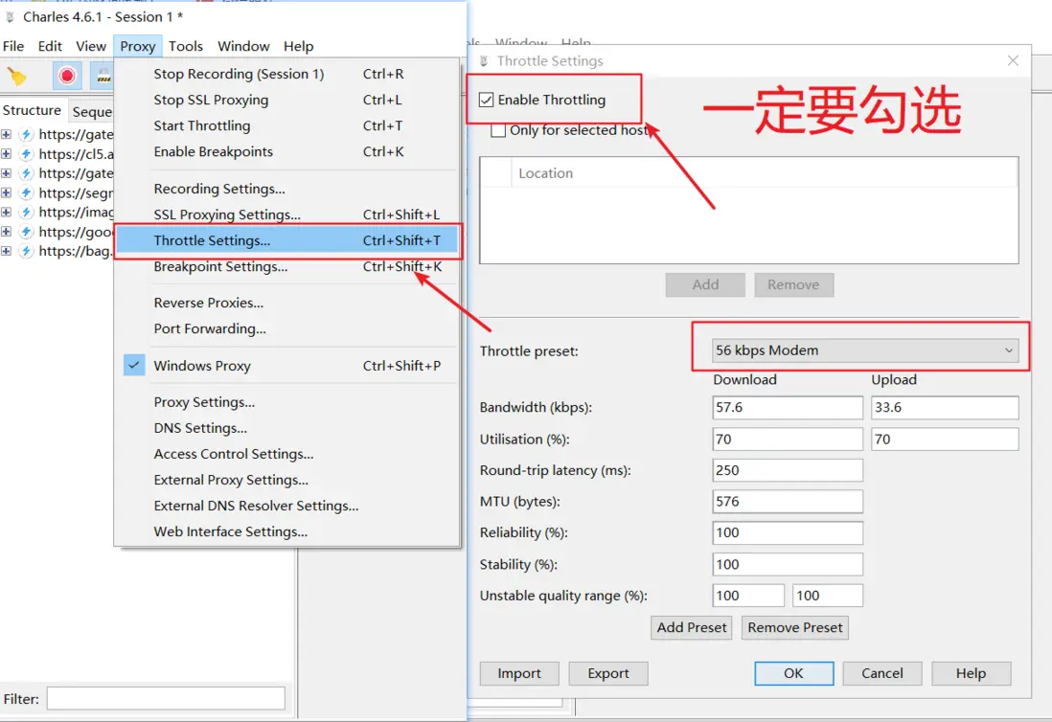Open the Tools menu
Image resolution: width=1052 pixels, height=722 pixels.
click(186, 46)
